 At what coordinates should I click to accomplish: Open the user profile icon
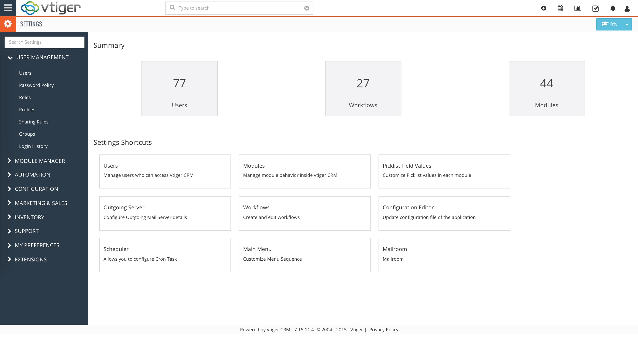pos(627,8)
